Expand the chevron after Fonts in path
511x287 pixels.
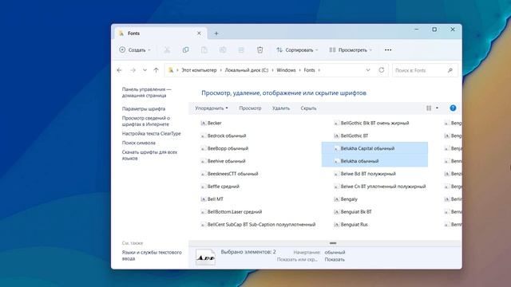(319, 70)
